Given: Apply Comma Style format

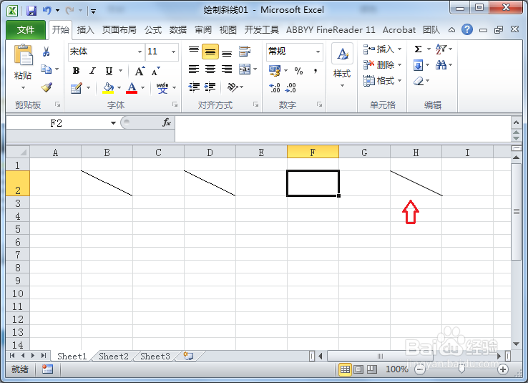Looking at the screenshot, I should click(316, 71).
